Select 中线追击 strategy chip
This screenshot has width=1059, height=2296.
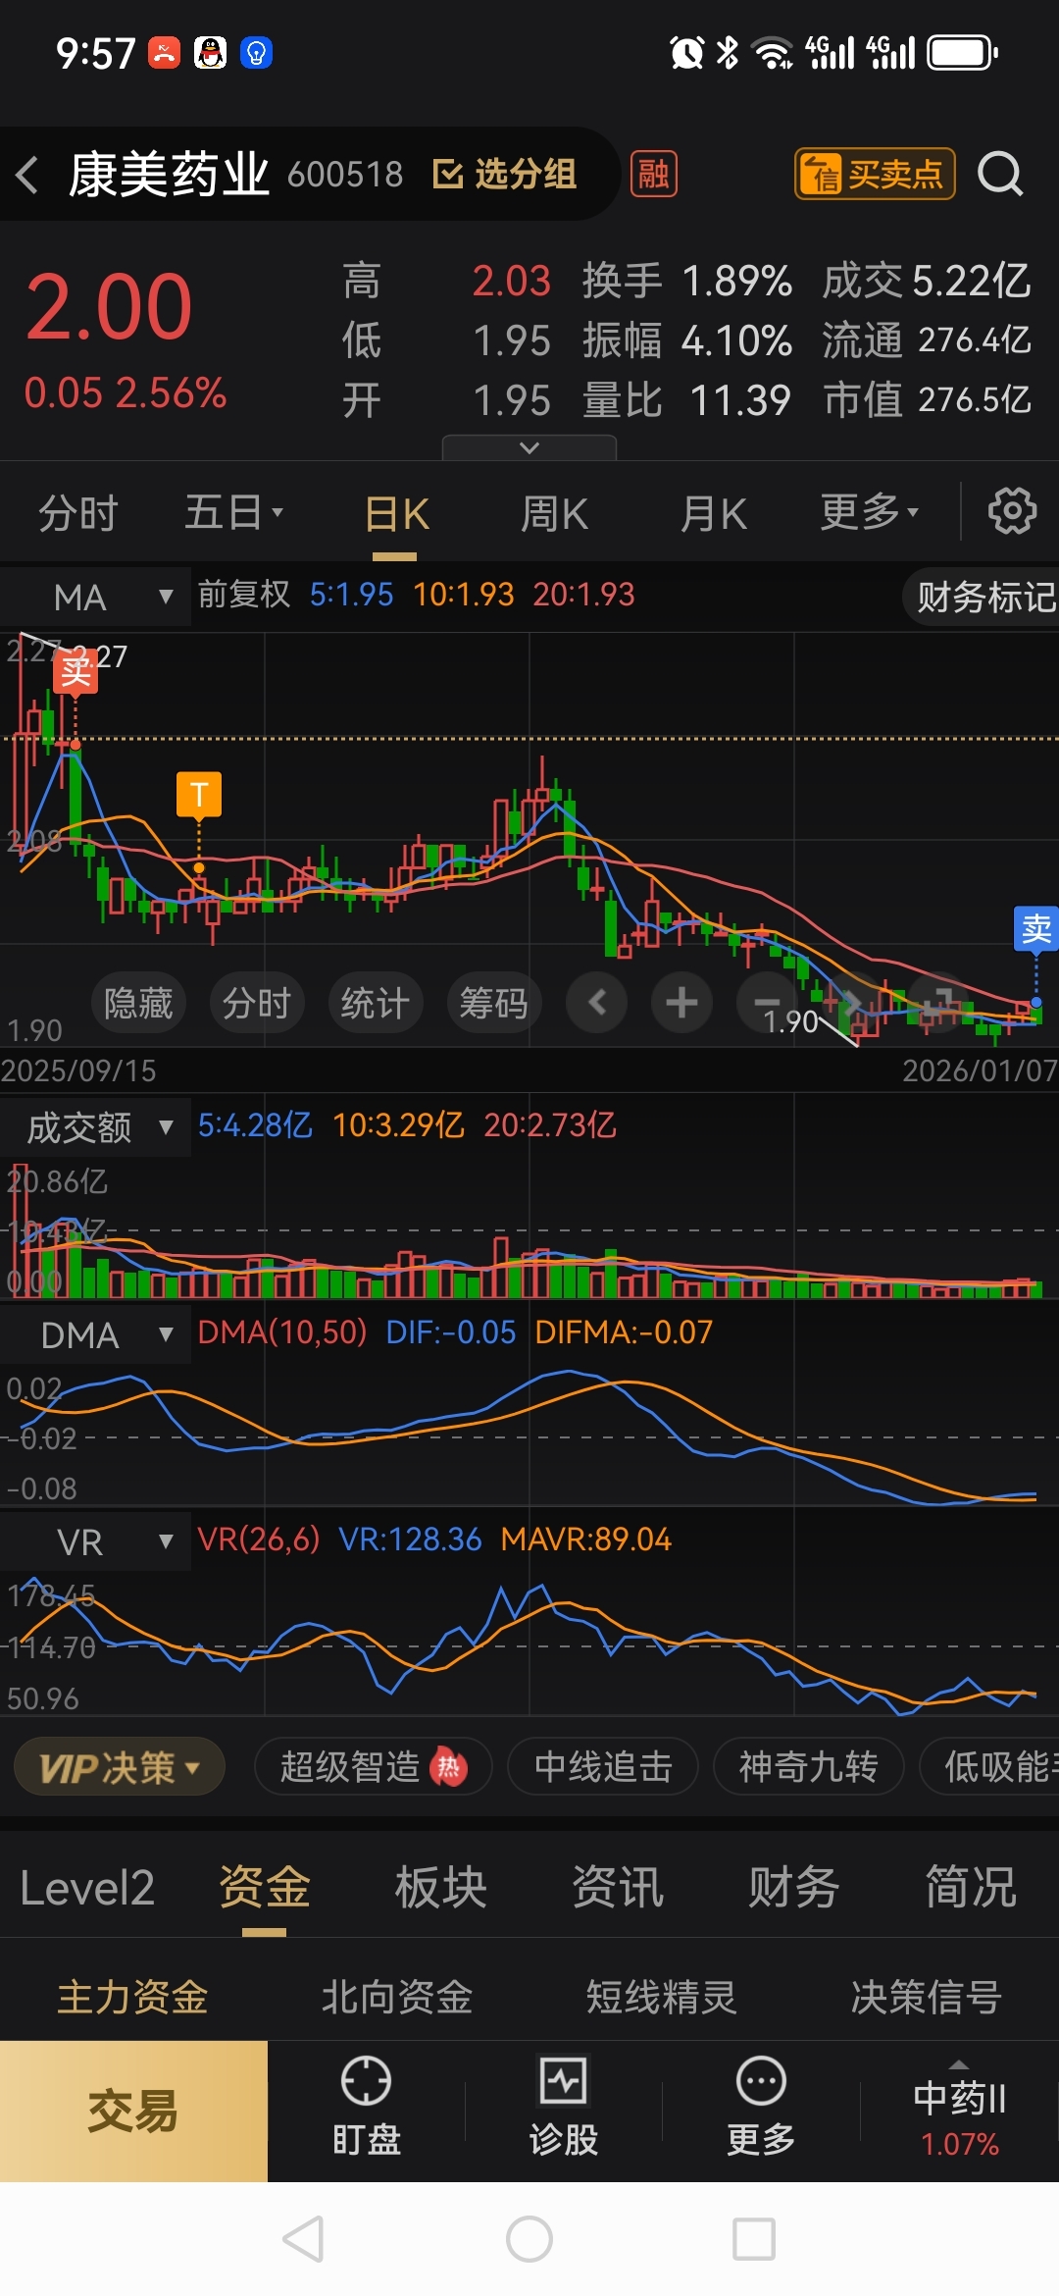(x=603, y=1767)
